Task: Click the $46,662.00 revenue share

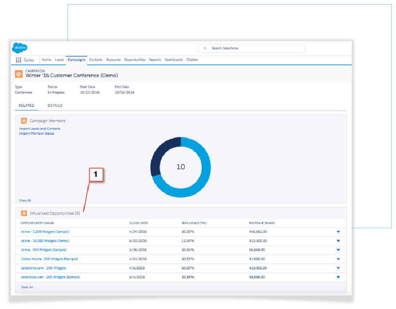Action: (x=258, y=232)
